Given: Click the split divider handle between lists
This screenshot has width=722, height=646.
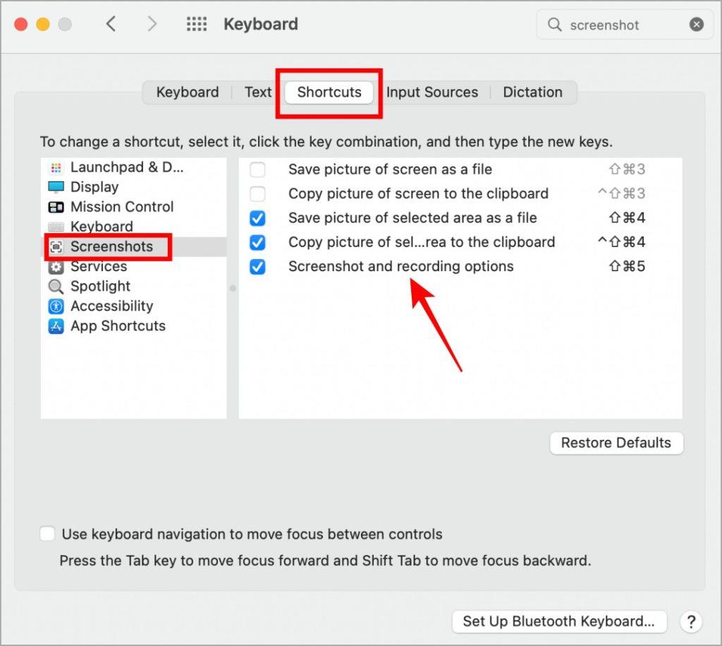Looking at the screenshot, I should click(x=233, y=288).
